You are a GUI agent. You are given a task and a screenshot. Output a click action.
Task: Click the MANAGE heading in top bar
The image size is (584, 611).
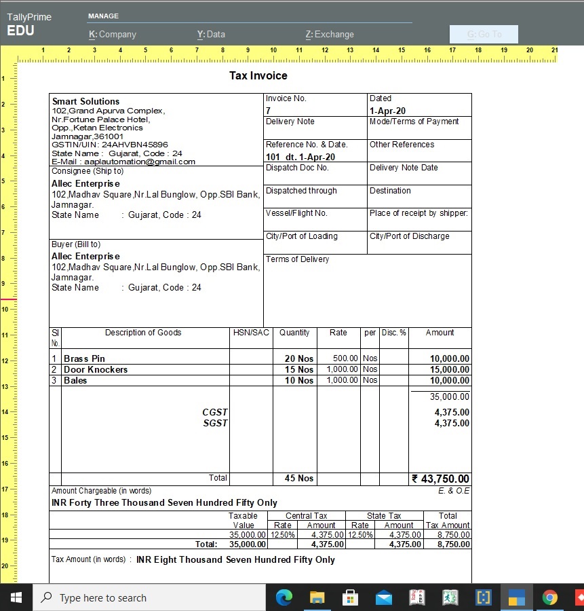(103, 16)
